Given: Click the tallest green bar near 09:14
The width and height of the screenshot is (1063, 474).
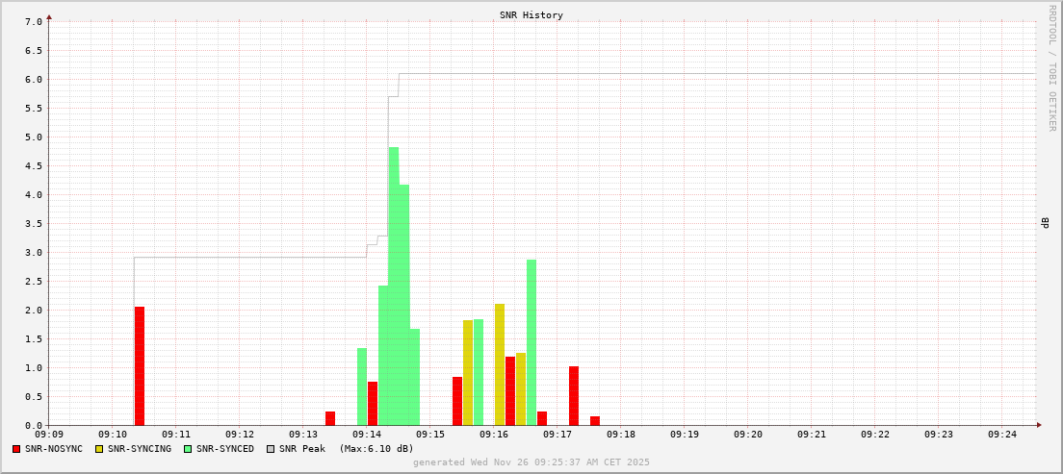Looking at the screenshot, I should pyautogui.click(x=394, y=288).
